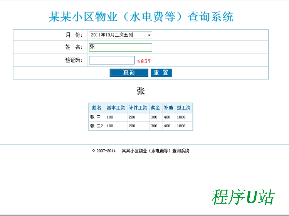This screenshot has width=289, height=216.
Task: Open the 月份 dropdown showing 2011年10月工资五列
Action: click(120, 35)
